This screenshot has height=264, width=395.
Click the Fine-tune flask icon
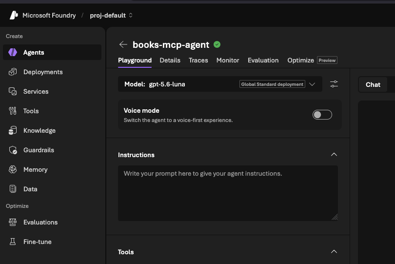pos(13,242)
